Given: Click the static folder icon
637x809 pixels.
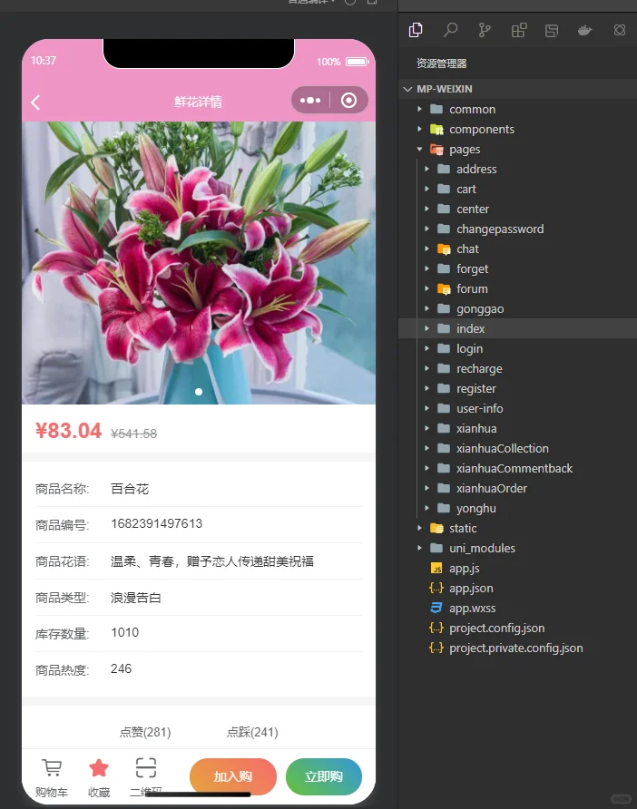Looking at the screenshot, I should (x=436, y=529).
